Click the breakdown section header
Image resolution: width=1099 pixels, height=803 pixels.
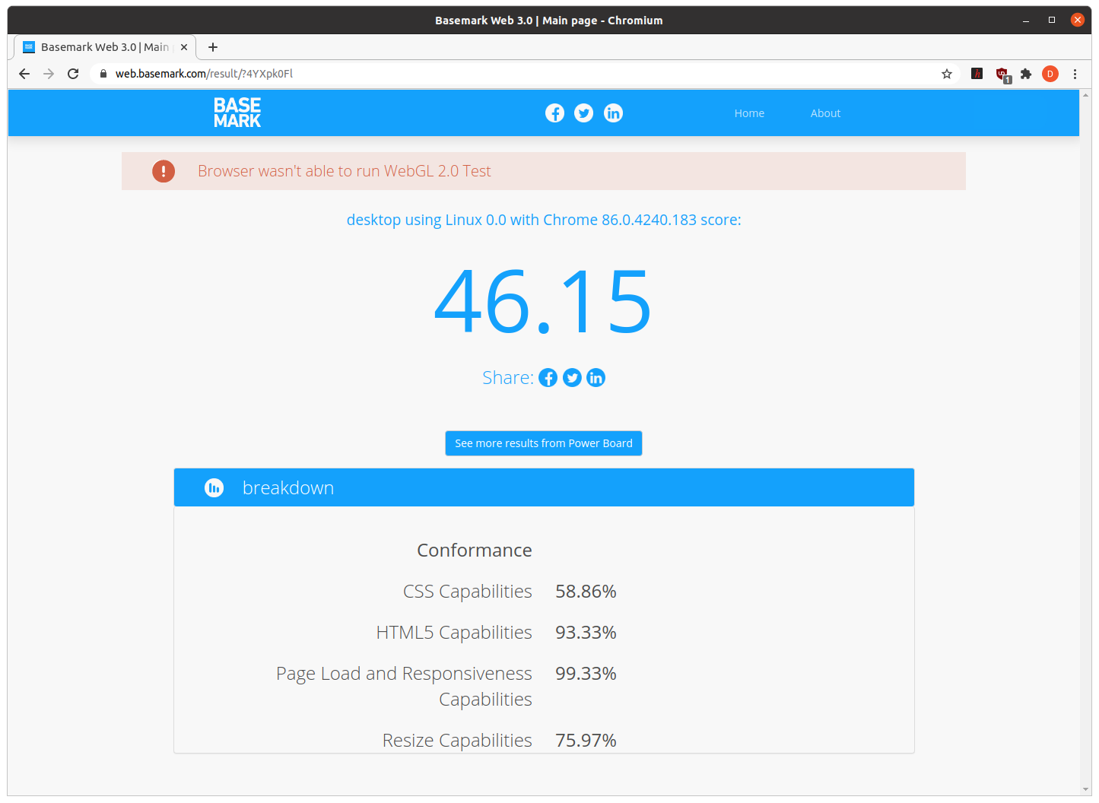pyautogui.click(x=544, y=487)
